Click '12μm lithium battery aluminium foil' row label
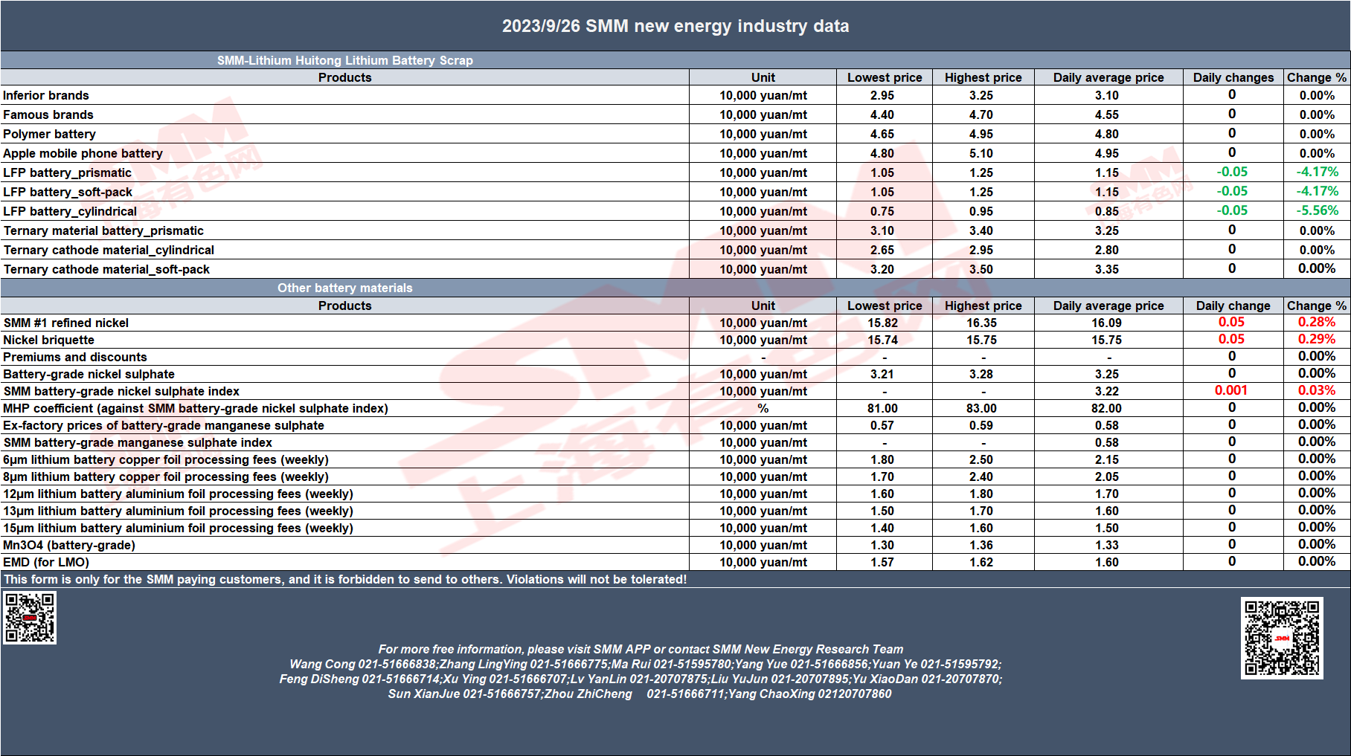1351x756 pixels. pyautogui.click(x=178, y=494)
